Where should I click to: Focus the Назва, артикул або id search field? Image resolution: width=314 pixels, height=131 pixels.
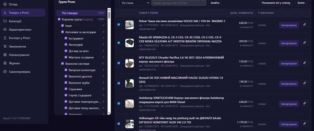[x=179, y=3]
